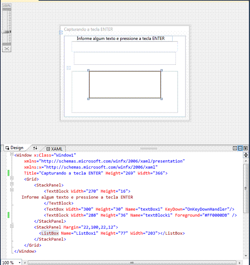Click the Name="textBlock1" attribute
250x265 pixels.
(x=151, y=215)
